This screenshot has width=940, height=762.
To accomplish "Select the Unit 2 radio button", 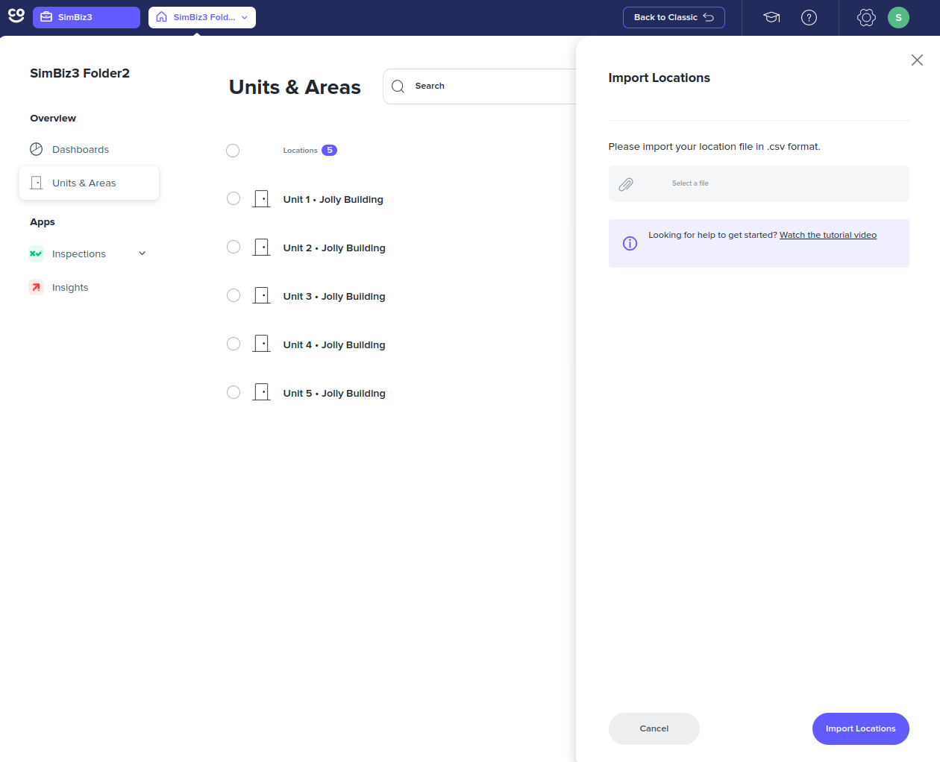I will tap(234, 247).
